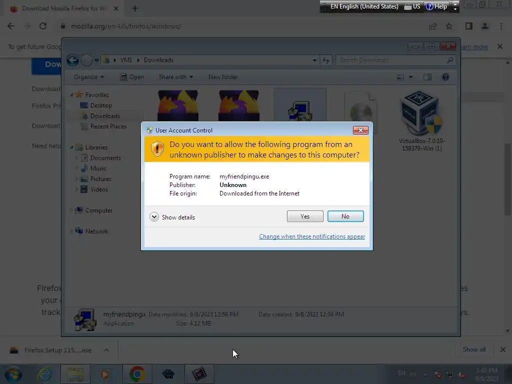Open Internet Explorer from taskbar

point(44,374)
